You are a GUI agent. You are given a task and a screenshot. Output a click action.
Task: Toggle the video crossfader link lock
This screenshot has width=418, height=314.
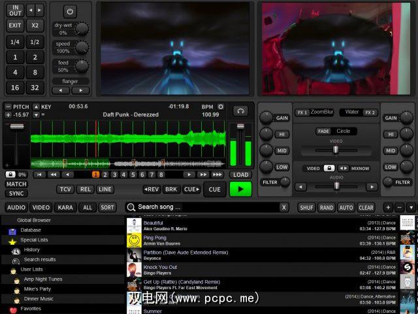[329, 168]
